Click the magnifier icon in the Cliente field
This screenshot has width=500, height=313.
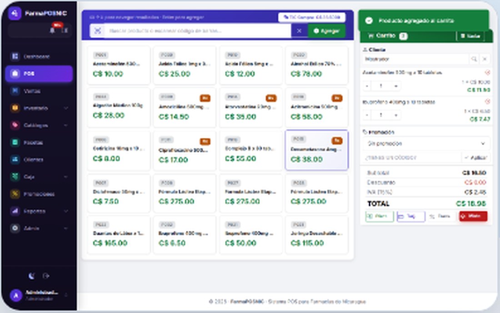[474, 59]
